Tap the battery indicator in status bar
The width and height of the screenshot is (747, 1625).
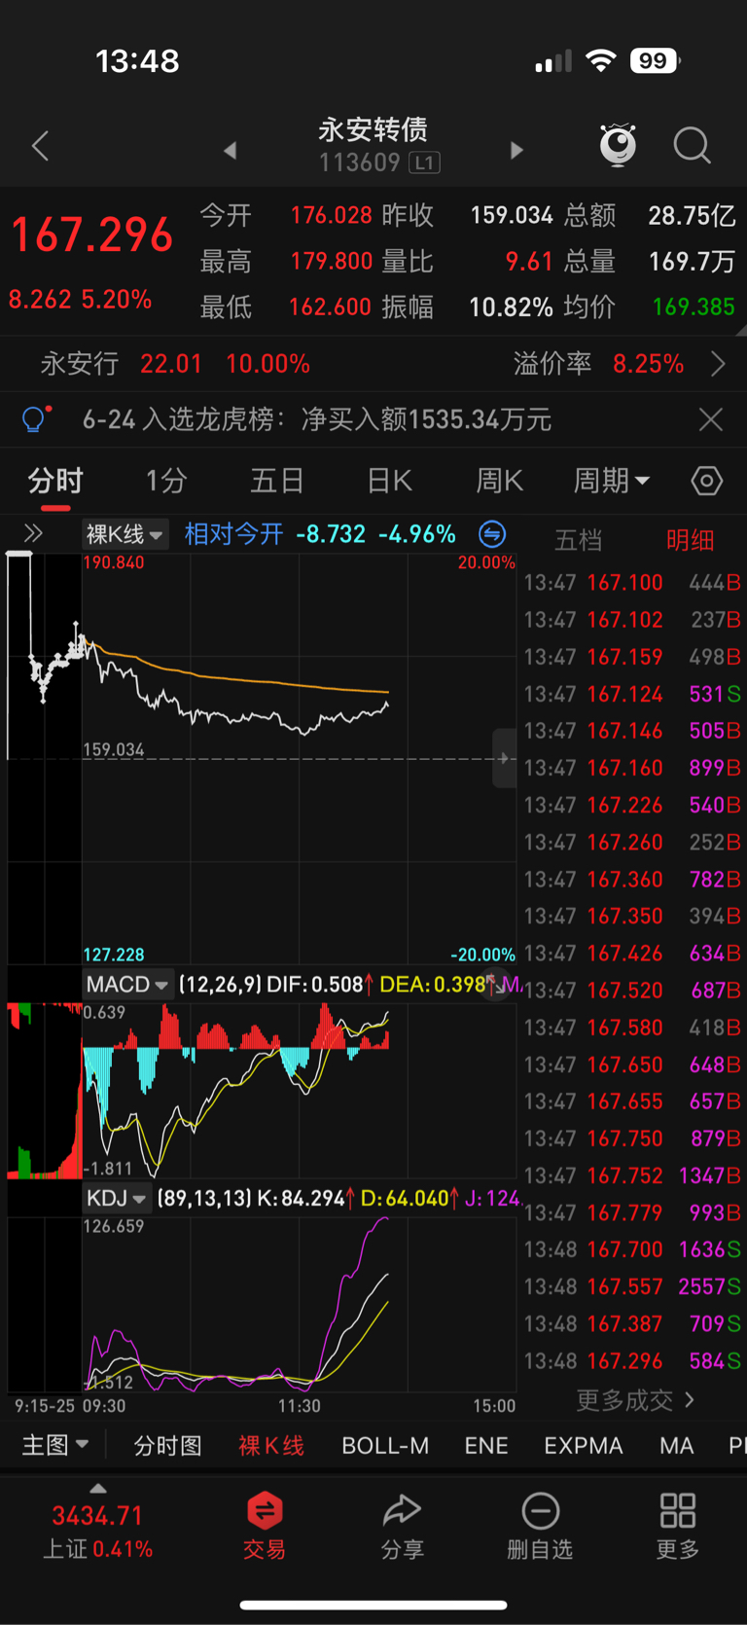coord(655,61)
